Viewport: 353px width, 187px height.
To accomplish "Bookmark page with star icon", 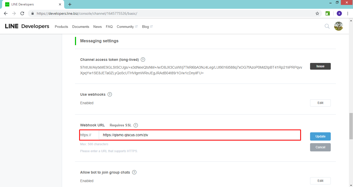I will click(x=317, y=13).
